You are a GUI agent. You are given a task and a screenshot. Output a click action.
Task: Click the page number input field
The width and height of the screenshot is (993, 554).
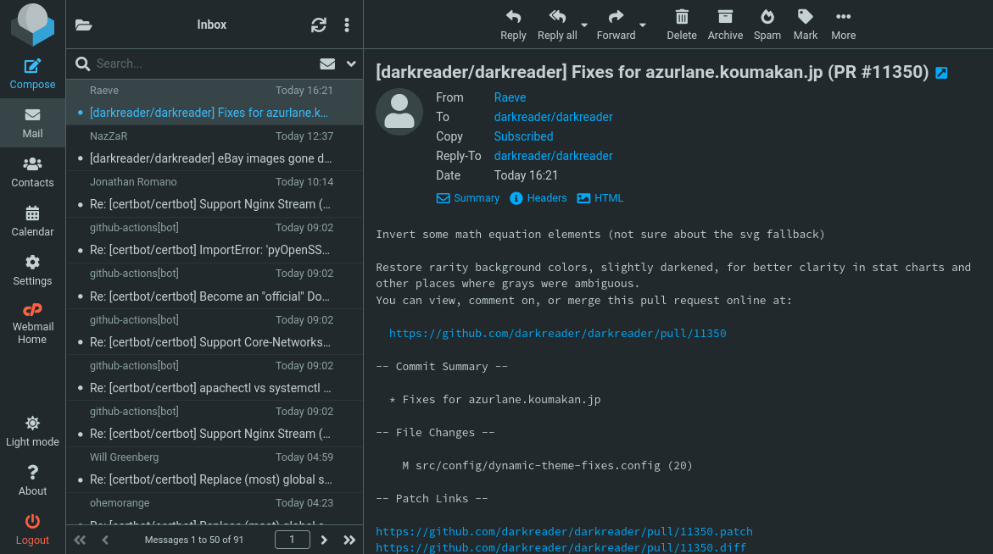292,539
